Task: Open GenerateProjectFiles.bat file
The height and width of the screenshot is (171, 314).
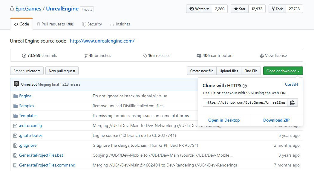Action: click(x=41, y=155)
